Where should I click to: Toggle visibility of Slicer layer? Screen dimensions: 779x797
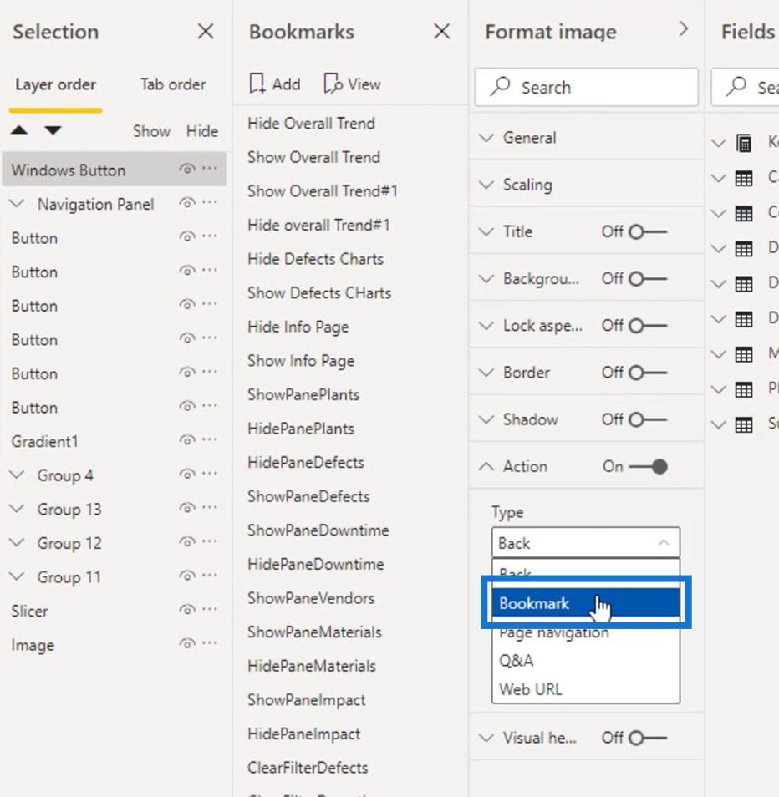(187, 610)
